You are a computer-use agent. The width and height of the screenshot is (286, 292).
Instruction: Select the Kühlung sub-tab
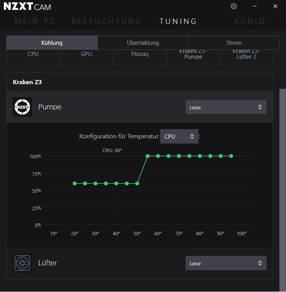tap(52, 43)
